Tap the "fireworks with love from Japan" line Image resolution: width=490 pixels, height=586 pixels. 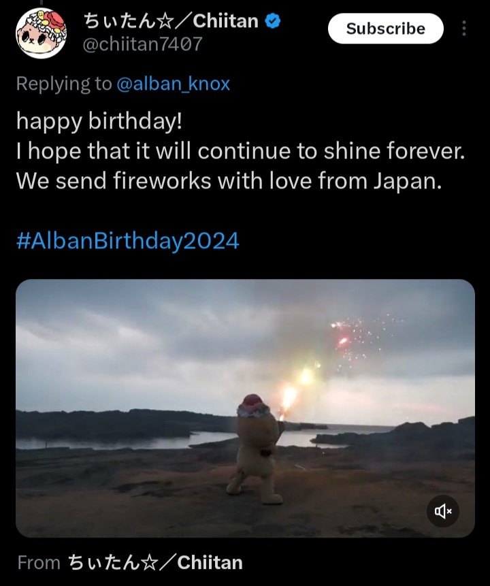click(229, 181)
